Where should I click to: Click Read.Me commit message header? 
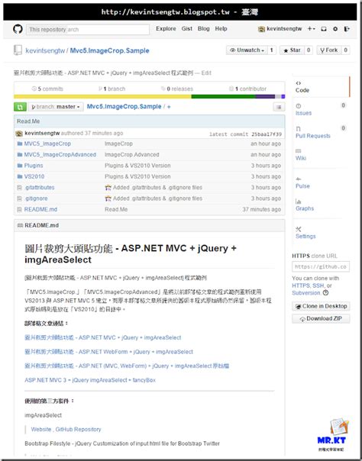28,121
